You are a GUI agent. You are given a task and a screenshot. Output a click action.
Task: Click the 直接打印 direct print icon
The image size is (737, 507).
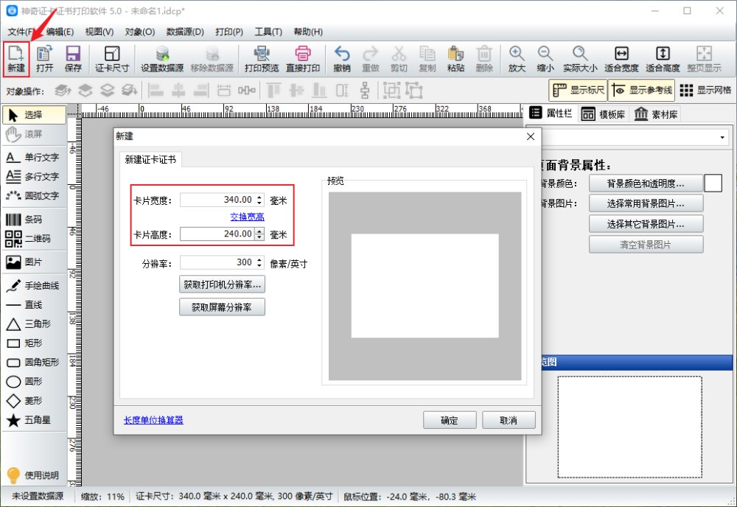coord(303,59)
